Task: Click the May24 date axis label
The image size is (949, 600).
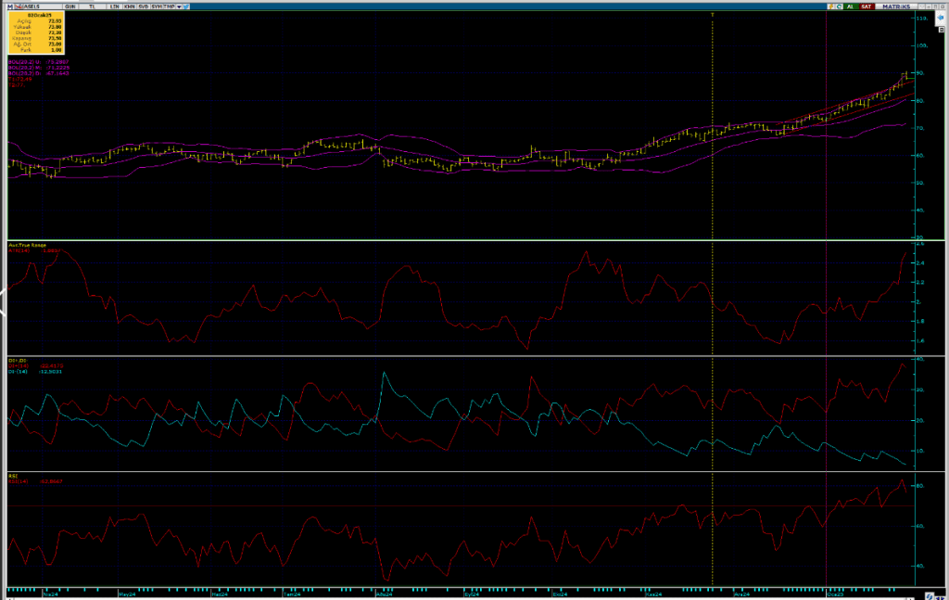Action: (x=126, y=594)
